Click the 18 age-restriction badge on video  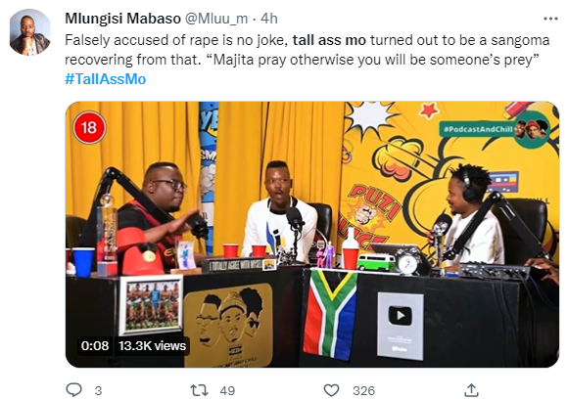tap(89, 127)
